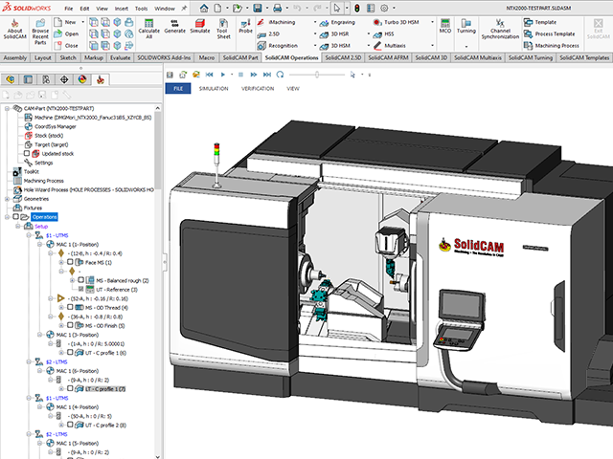Click the SolidCAM manager tab icon
613x459 pixels.
point(101,80)
